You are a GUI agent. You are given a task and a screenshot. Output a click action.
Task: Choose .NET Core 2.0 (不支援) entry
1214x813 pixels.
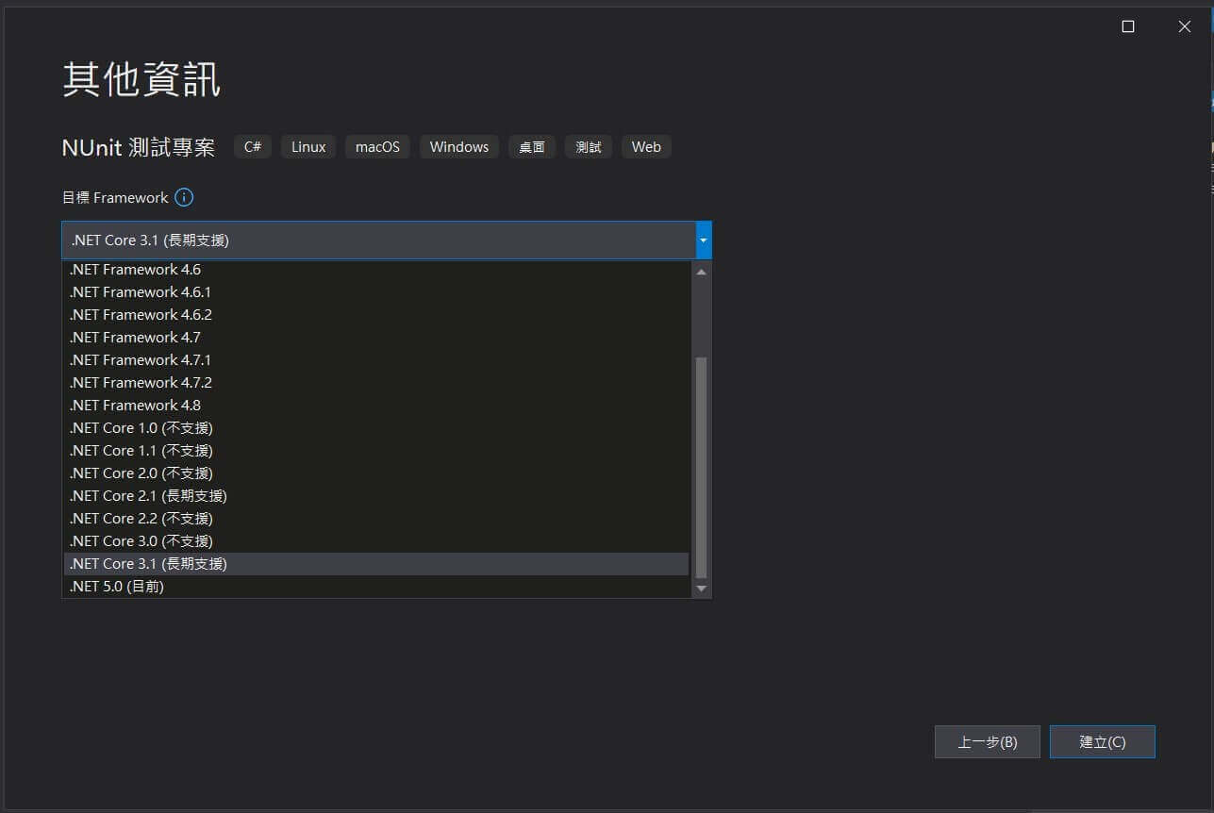[376, 473]
